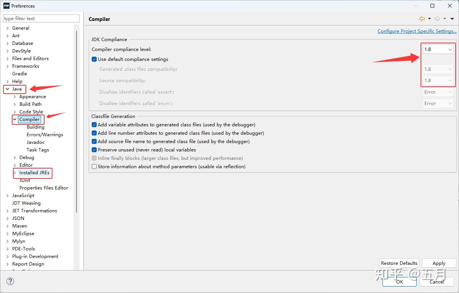Close the Preferences dialog window

450,6
